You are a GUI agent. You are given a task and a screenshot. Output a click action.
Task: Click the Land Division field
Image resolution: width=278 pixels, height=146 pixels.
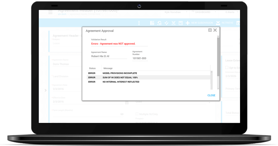[x=67, y=76]
